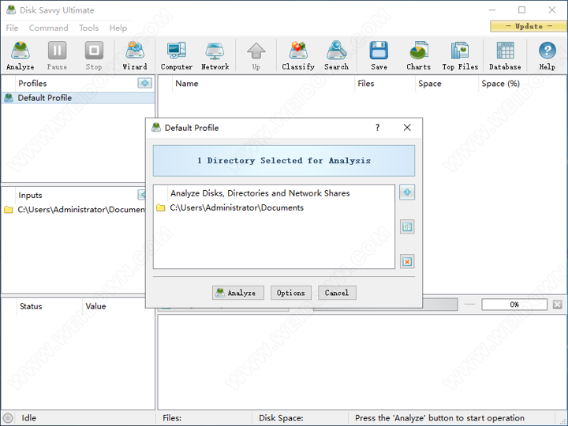Click the 0% progress indicator
This screenshot has height=426, width=568.
point(514,305)
